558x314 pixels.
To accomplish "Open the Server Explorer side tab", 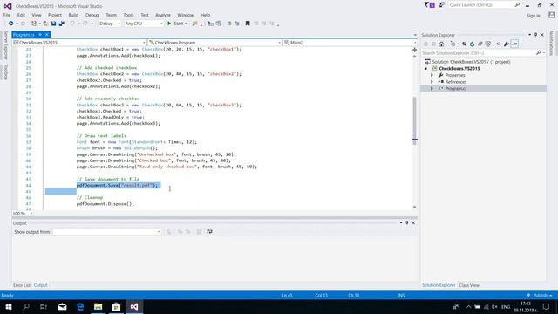I will click(6, 45).
